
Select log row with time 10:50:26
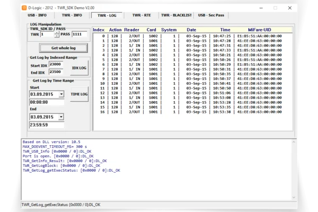pyautogui.click(x=192, y=60)
